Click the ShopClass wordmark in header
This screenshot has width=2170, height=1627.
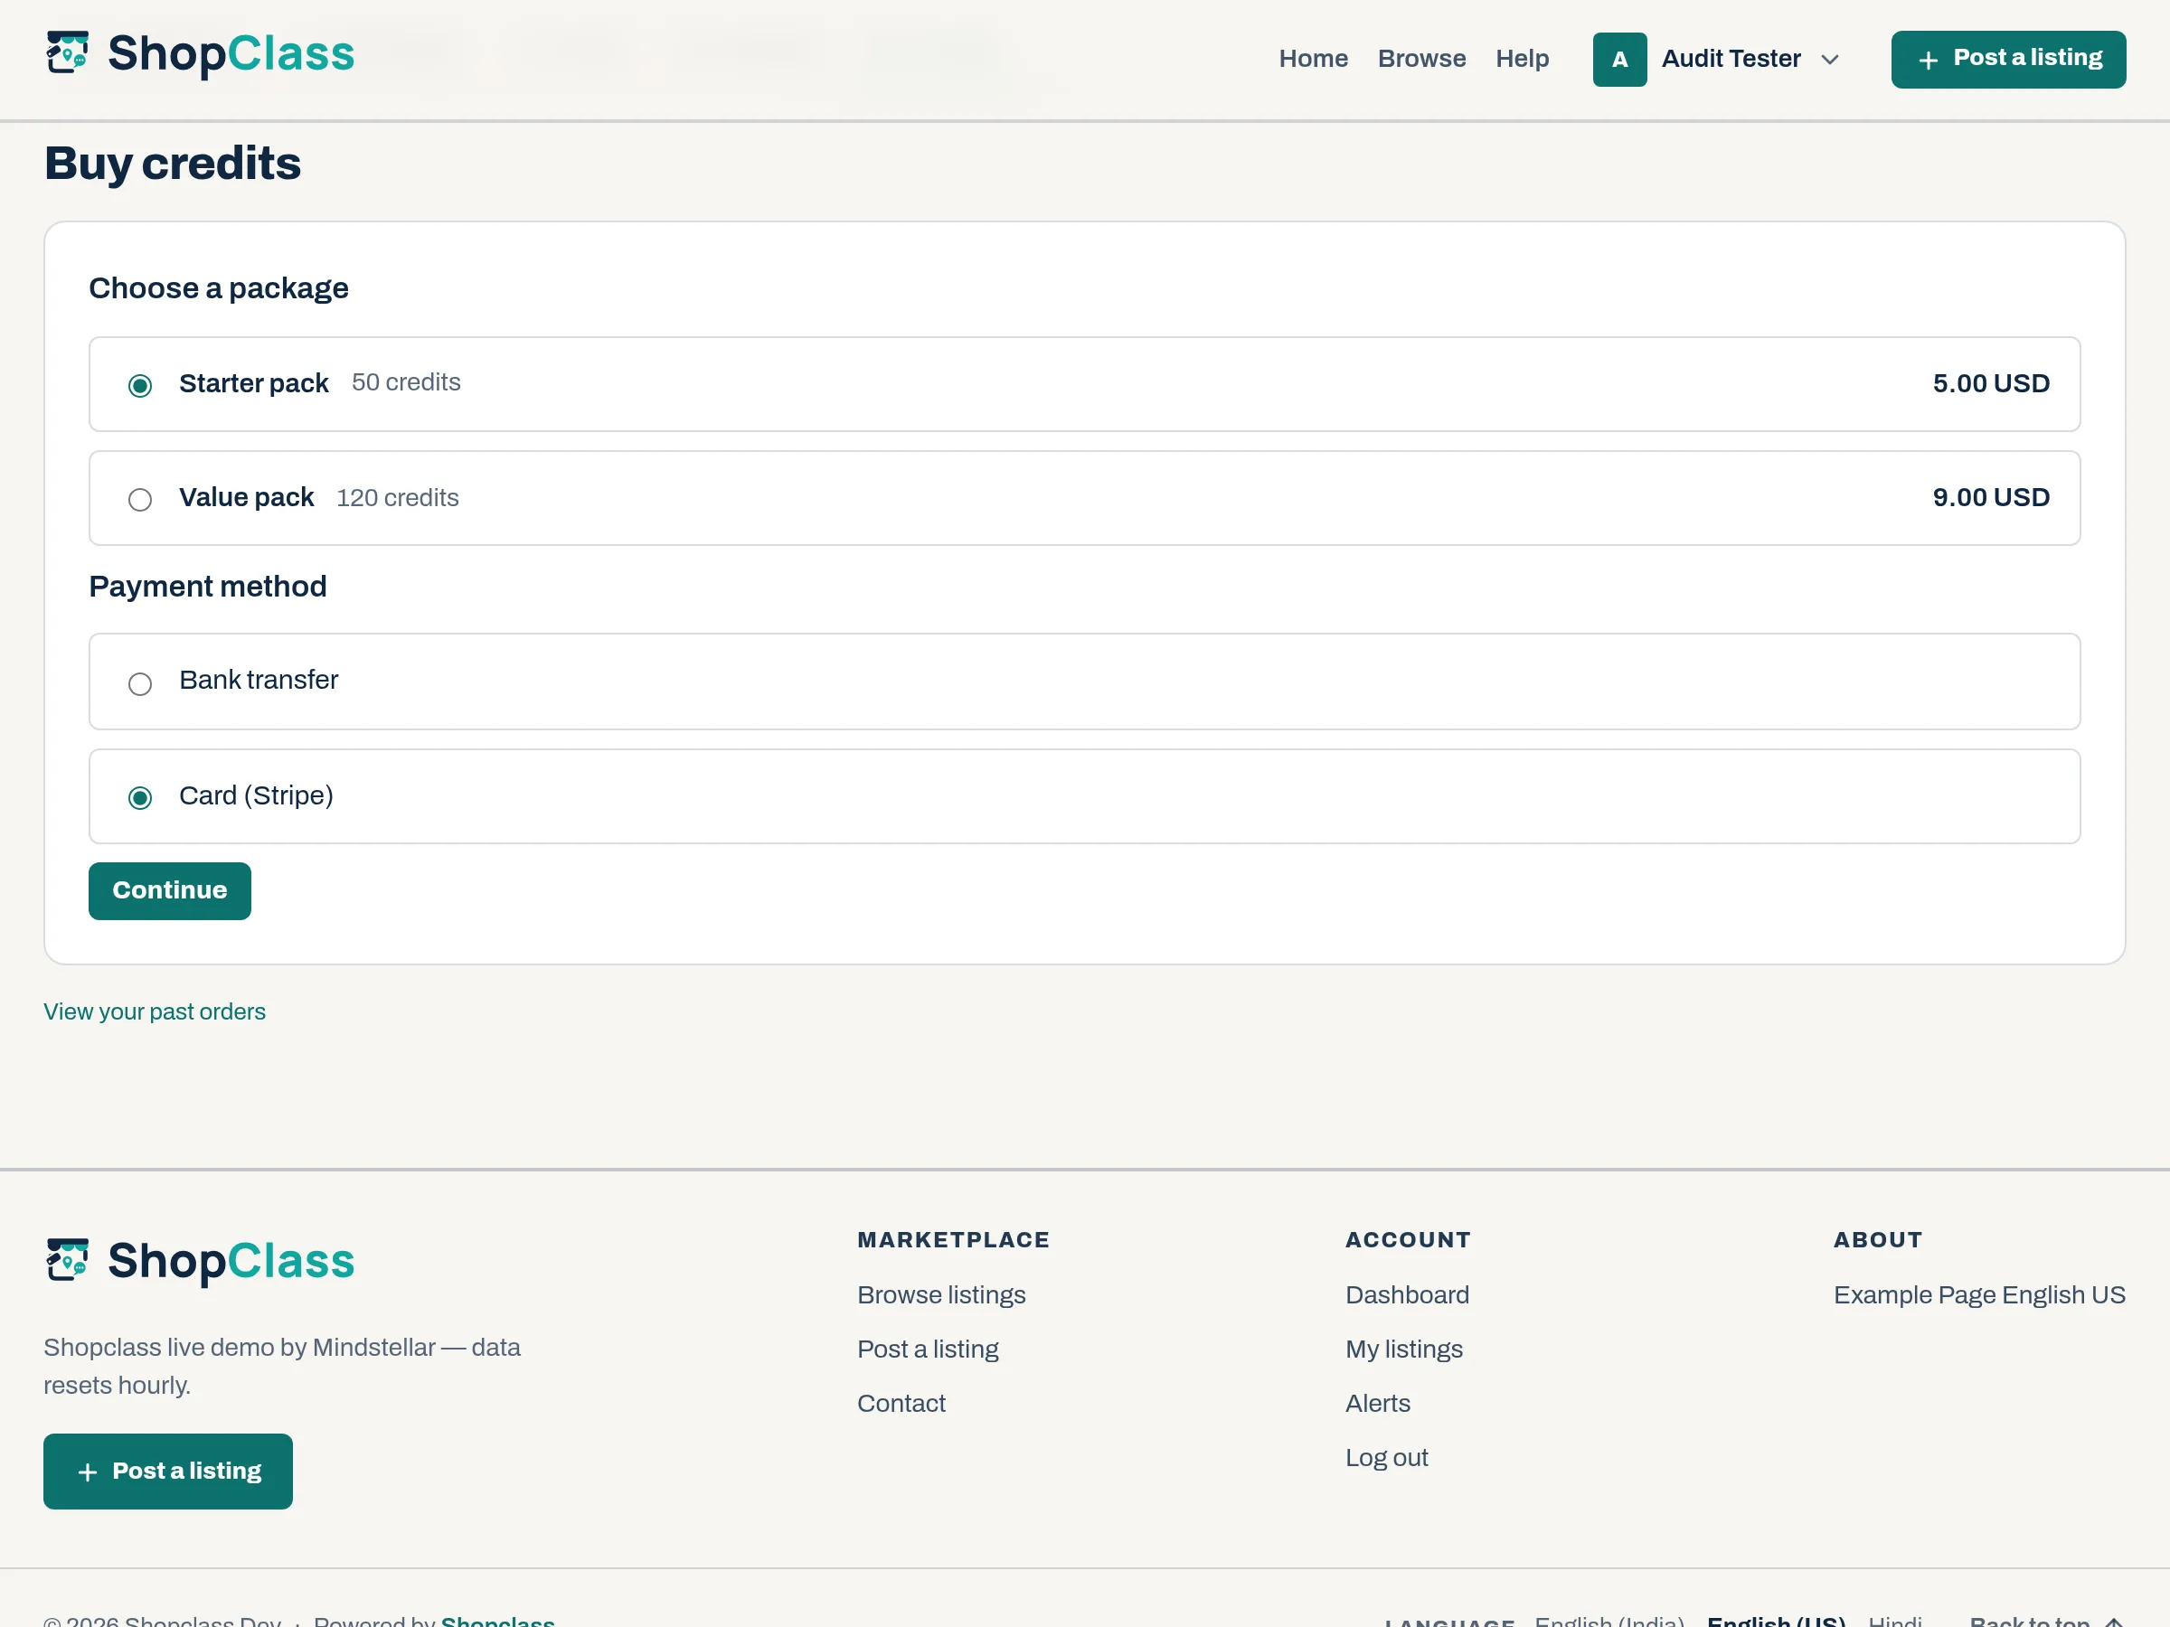tap(231, 54)
